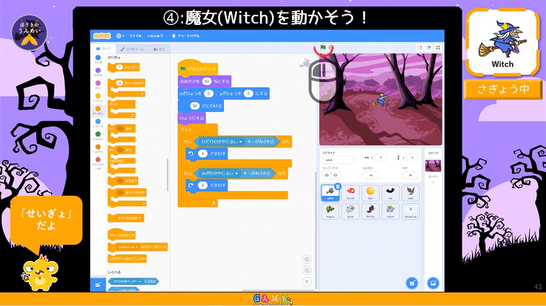Switch to the コスチューム (Costumes) tab
Screen dimensions: 546x306
pyautogui.click(x=133, y=49)
